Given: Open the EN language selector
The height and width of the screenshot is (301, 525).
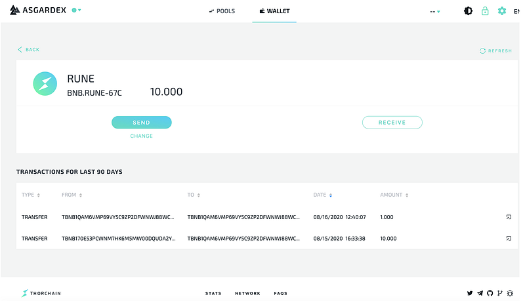Looking at the screenshot, I should [x=516, y=11].
